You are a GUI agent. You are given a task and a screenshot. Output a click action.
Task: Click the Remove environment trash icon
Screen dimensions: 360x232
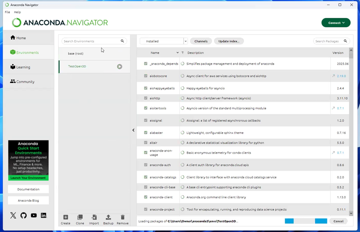[x=123, y=217]
